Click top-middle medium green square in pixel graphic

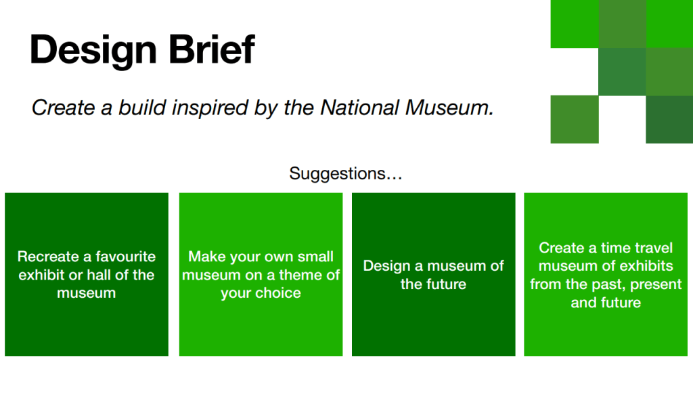click(x=622, y=24)
